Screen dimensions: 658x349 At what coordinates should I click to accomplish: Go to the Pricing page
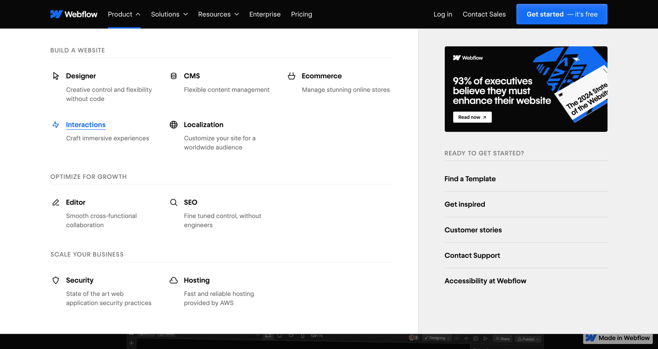tap(302, 14)
